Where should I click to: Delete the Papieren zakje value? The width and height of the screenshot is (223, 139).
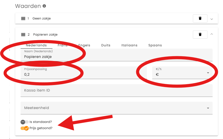click(x=200, y=34)
